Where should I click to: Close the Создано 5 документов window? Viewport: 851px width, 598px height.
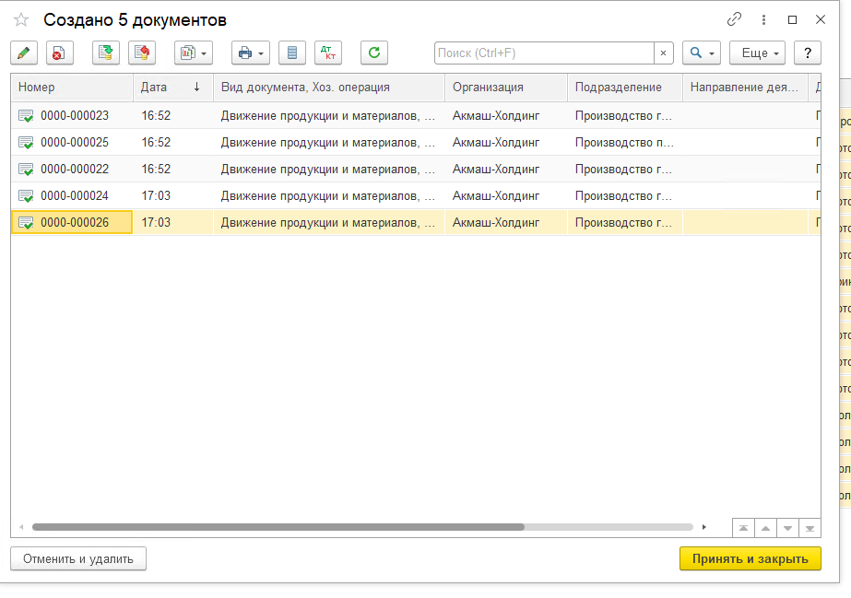(821, 19)
